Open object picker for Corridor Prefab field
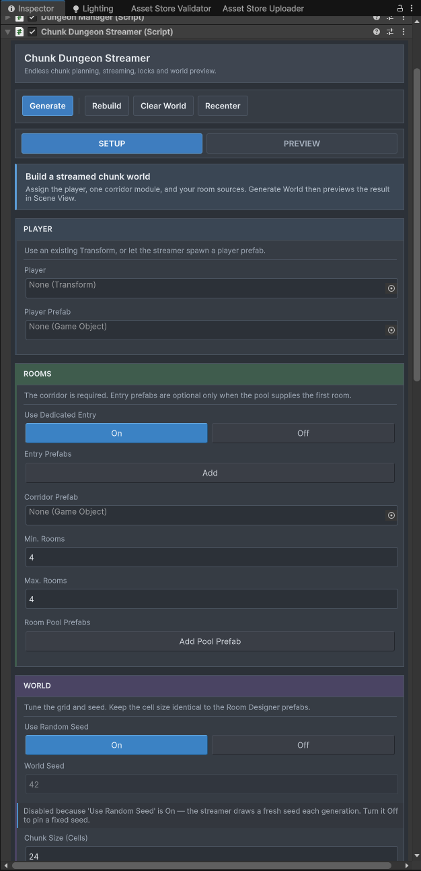421x871 pixels. [391, 515]
